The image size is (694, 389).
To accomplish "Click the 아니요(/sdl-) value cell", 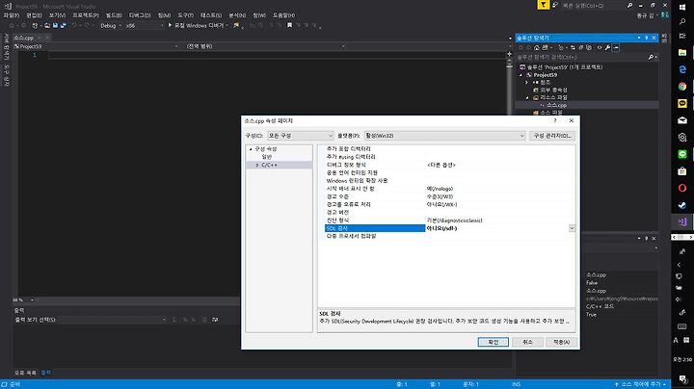I will 496,228.
